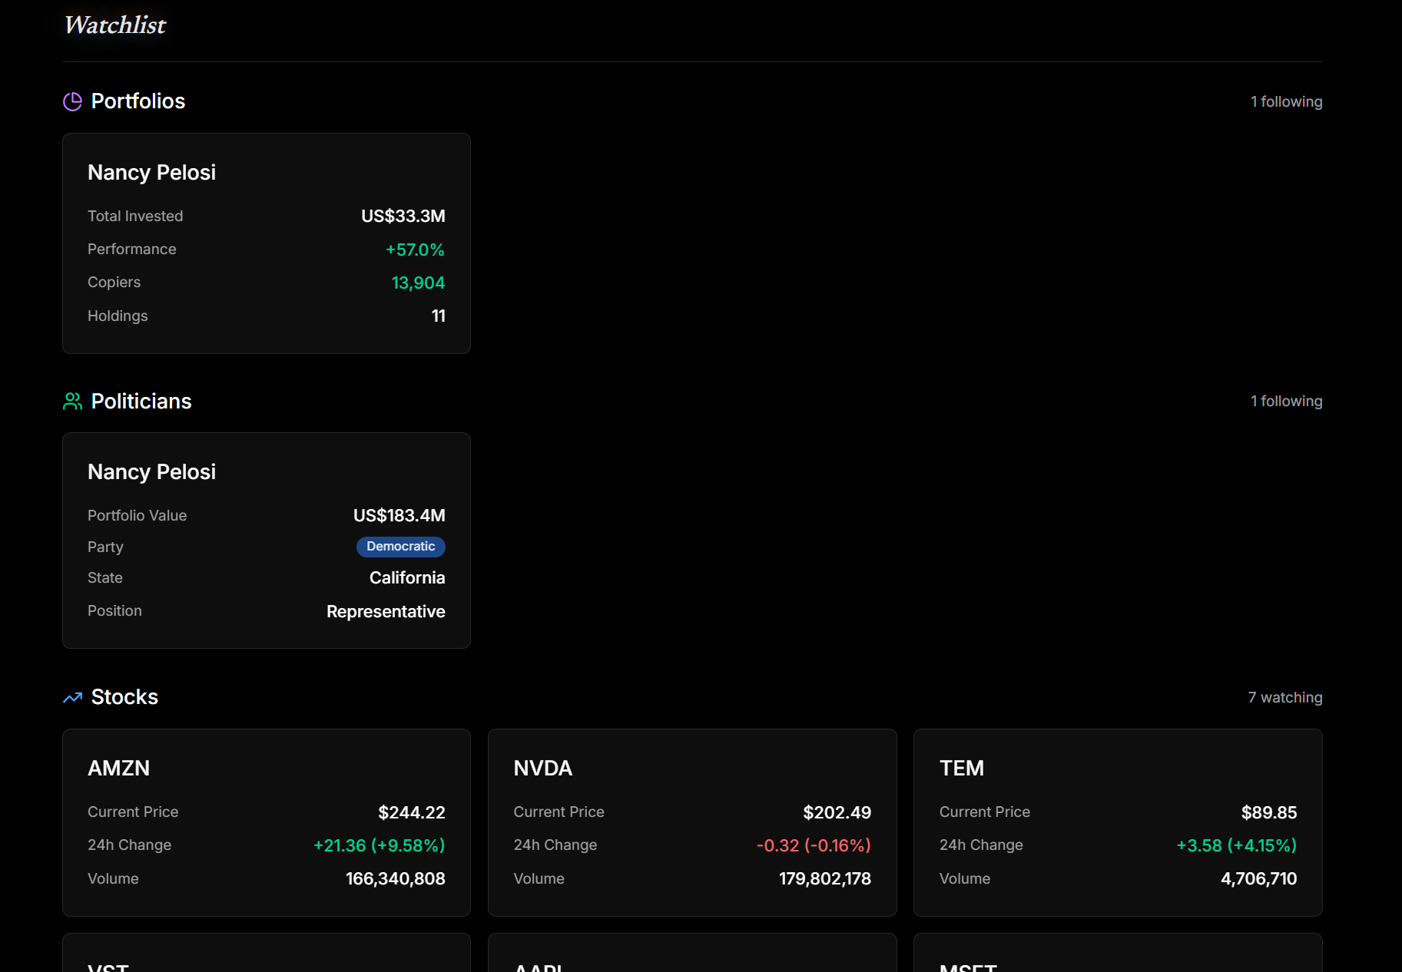Click '7 watching' in Stocks section
Image resolution: width=1402 pixels, height=972 pixels.
tap(1284, 697)
